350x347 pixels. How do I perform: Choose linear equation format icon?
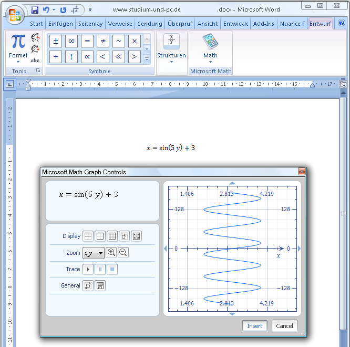(35, 49)
